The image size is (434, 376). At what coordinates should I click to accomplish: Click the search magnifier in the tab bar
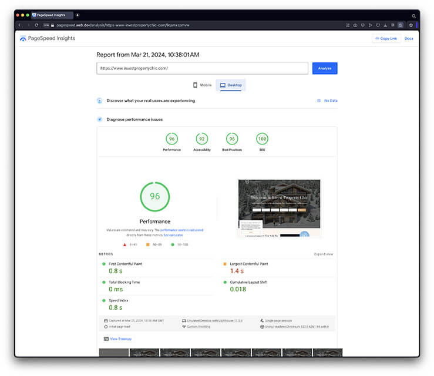point(413,16)
